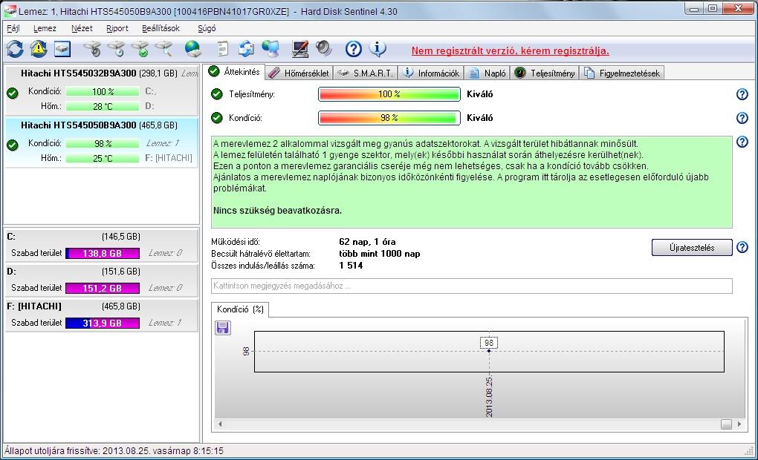Open the Nézet menu
758x460 pixels.
82,28
